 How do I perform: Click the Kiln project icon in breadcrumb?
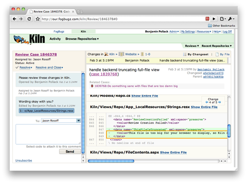pos(106,54)
